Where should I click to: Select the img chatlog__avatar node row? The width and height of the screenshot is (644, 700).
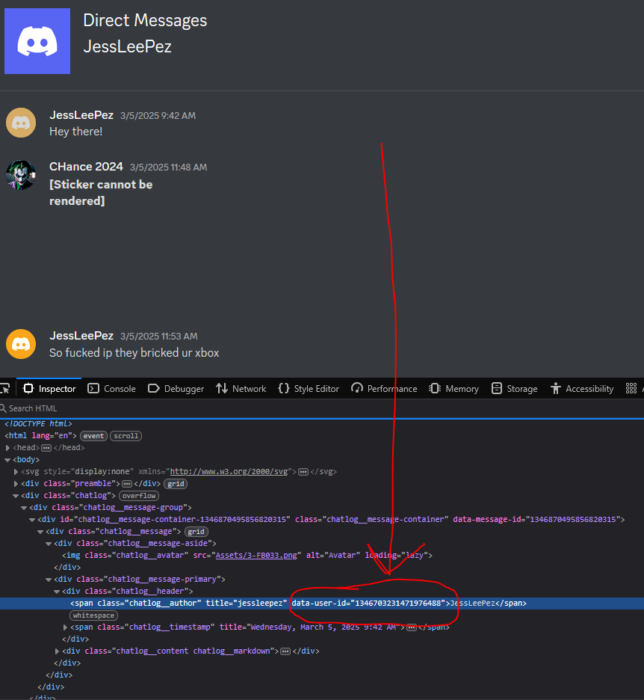pos(322,556)
